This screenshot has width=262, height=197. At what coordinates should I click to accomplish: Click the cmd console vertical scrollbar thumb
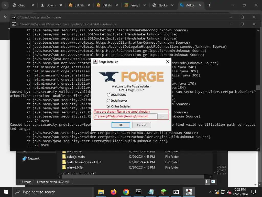click(258, 88)
